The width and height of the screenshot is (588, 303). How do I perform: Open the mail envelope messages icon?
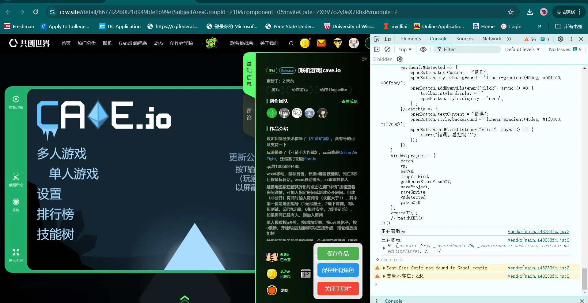click(x=321, y=43)
